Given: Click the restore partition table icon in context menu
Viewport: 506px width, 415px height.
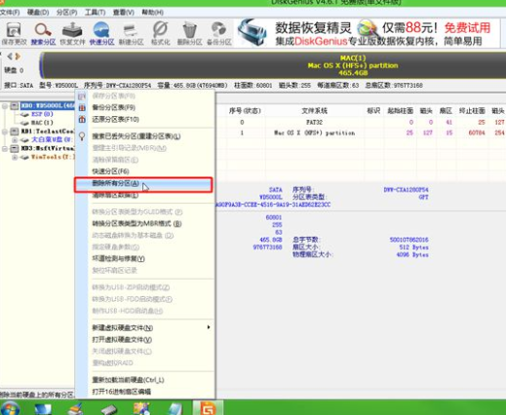Looking at the screenshot, I should coord(82,119).
